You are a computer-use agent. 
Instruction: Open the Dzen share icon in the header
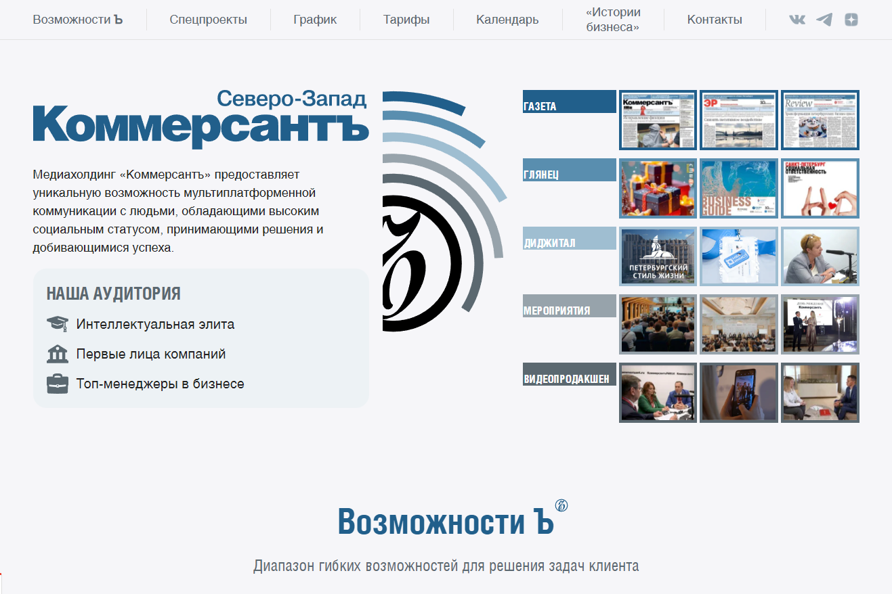pyautogui.click(x=850, y=20)
